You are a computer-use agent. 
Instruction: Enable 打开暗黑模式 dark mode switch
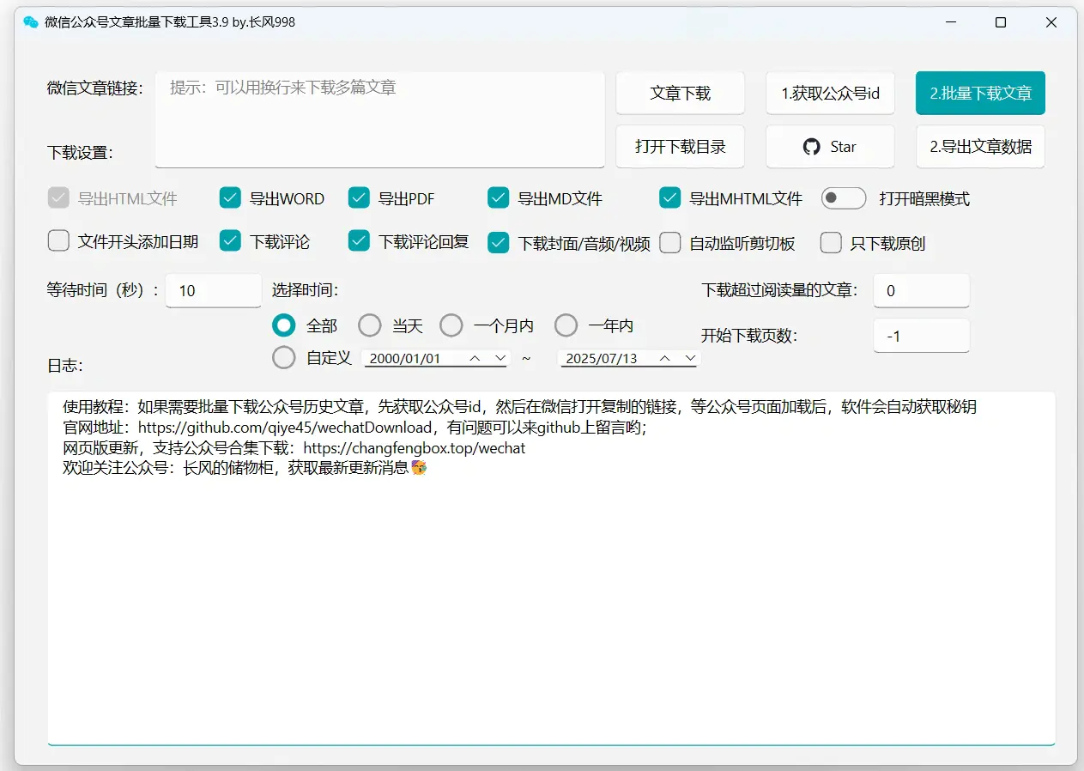pyautogui.click(x=844, y=197)
